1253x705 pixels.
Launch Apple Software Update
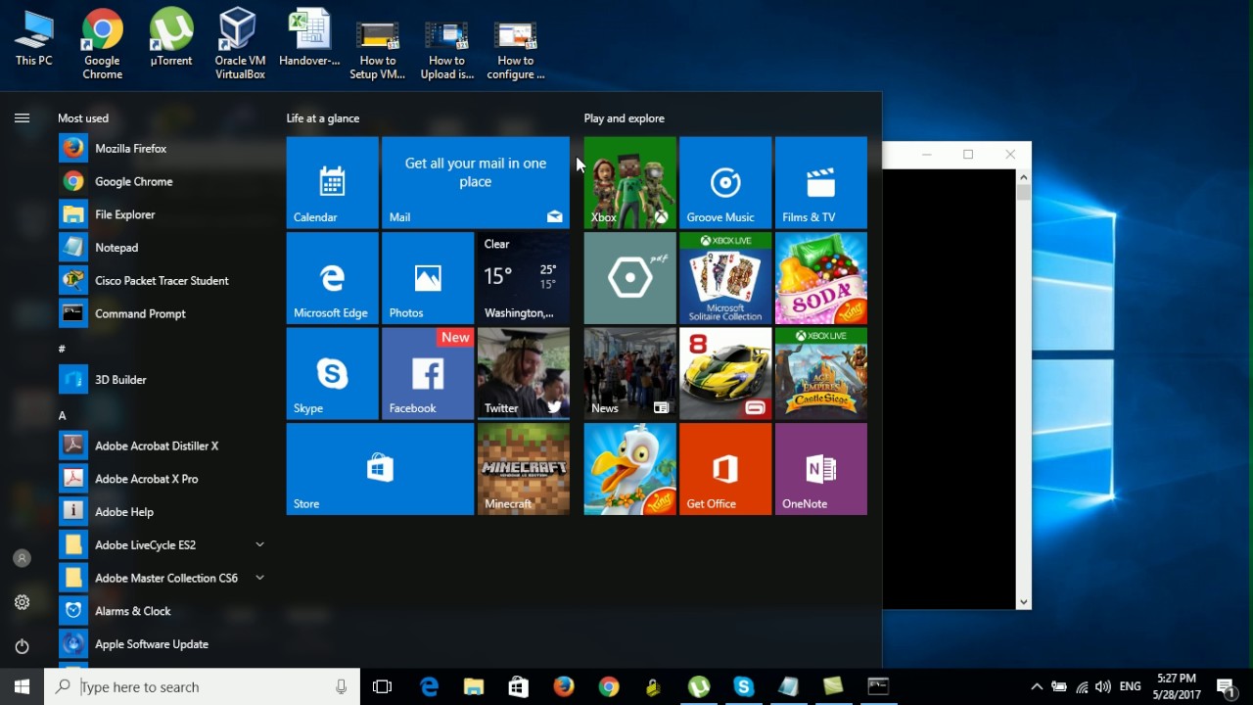pyautogui.click(x=162, y=644)
